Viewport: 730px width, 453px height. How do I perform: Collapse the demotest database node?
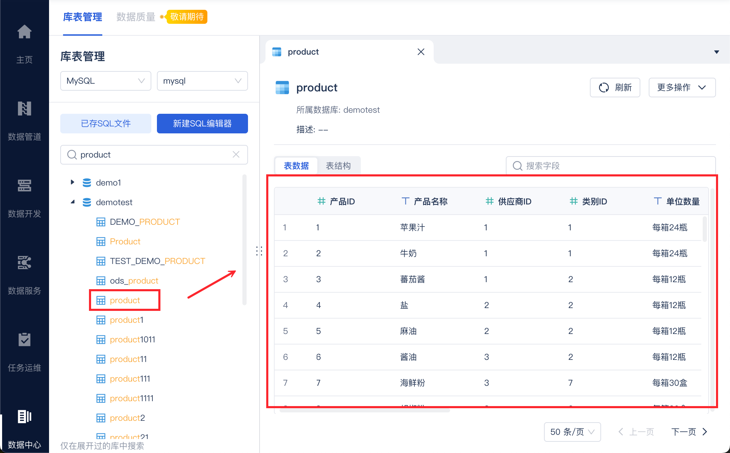[x=73, y=202]
